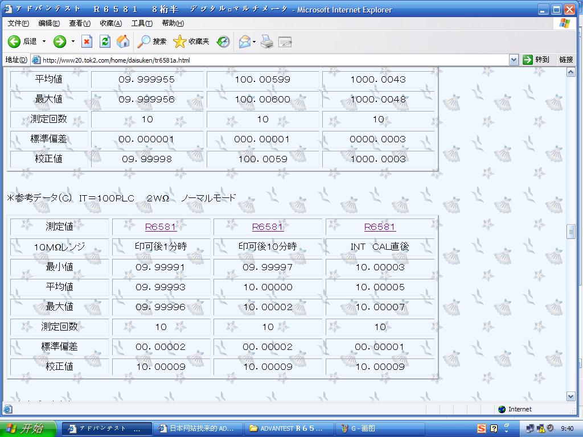The image size is (583, 437).
Task: Follow the R6581 link above 印可後1分時
Action: (x=161, y=226)
